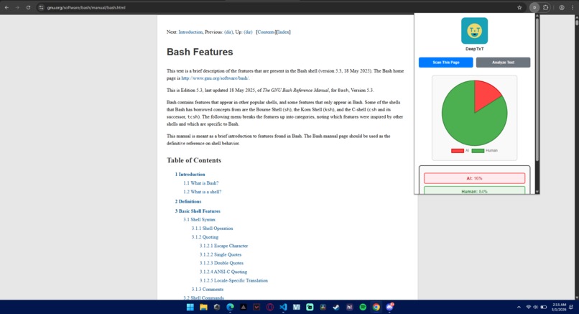This screenshot has height=314, width=579.
Task: Open '3.1.2.5 Locale-Specific Translation' entry
Action: tap(233, 281)
